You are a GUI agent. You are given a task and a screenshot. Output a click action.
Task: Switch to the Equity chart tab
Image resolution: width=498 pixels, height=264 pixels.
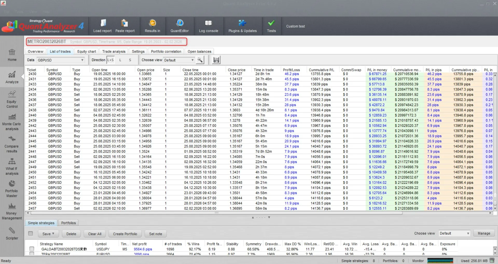click(x=87, y=52)
